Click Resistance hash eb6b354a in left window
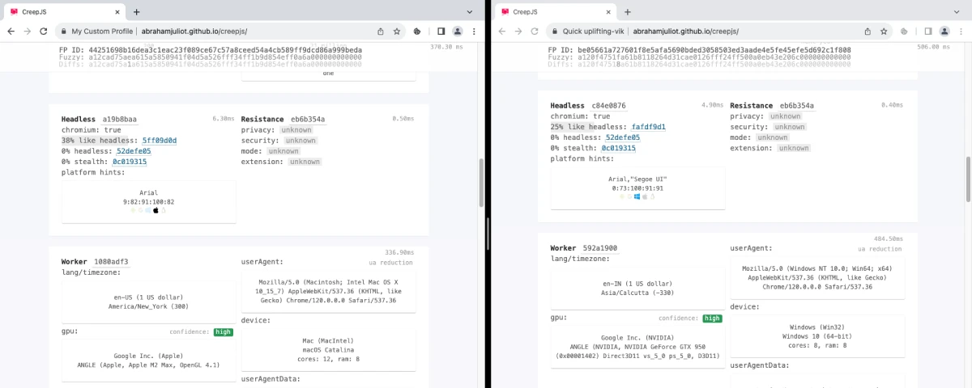 (308, 119)
